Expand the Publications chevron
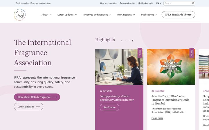The height and width of the screenshot is (130, 209). tap(156, 15)
